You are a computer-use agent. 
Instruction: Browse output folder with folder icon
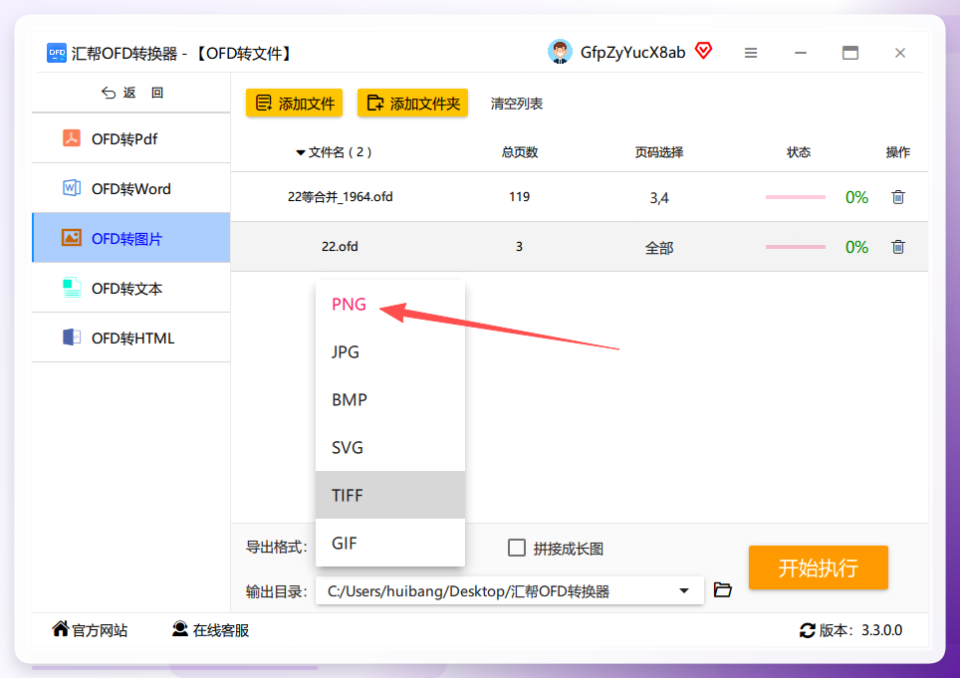(722, 589)
